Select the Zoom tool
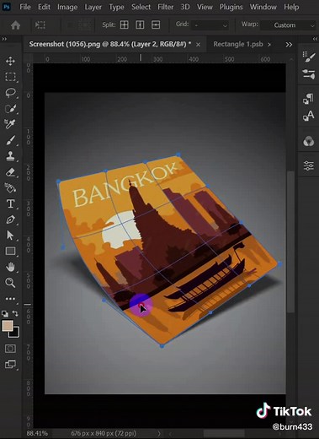Viewport: 319px width, 439px height. 10,283
